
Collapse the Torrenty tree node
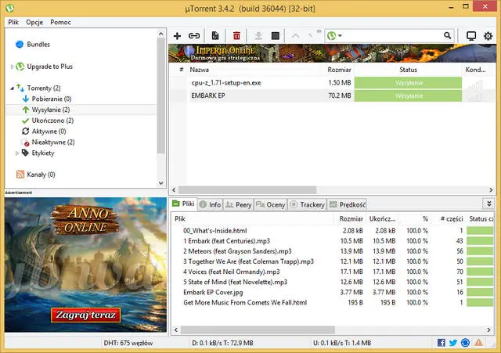point(13,88)
